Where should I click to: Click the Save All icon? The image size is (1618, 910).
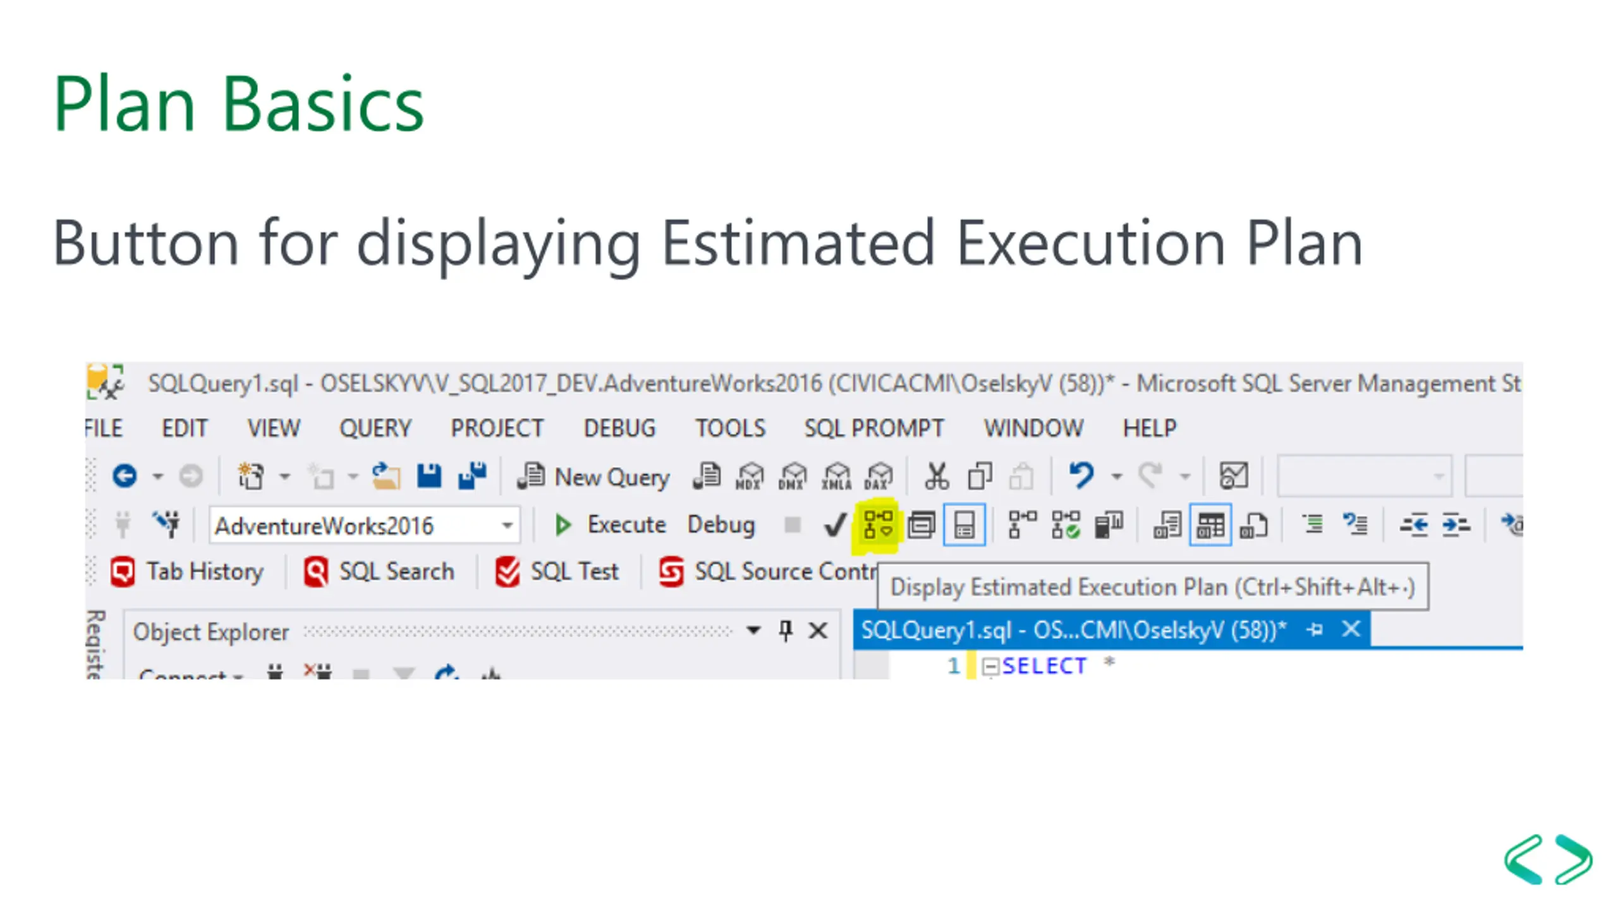[472, 476]
